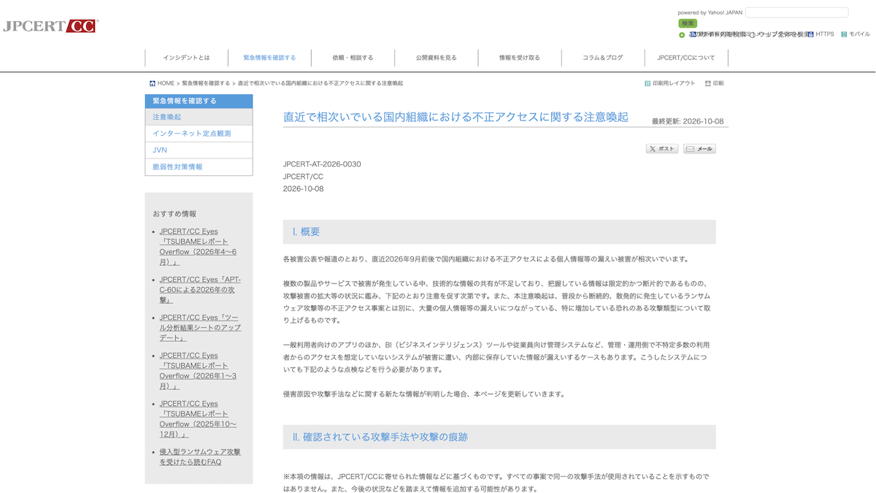
Task: Open the モバイル link
Action: [x=859, y=34]
